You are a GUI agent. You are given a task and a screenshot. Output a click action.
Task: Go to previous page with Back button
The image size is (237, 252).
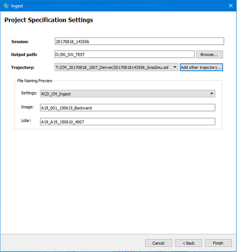(x=188, y=243)
